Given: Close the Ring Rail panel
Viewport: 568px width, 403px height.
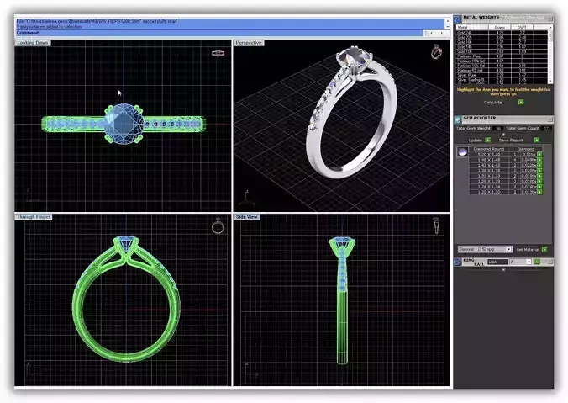Looking at the screenshot, I should [x=550, y=262].
